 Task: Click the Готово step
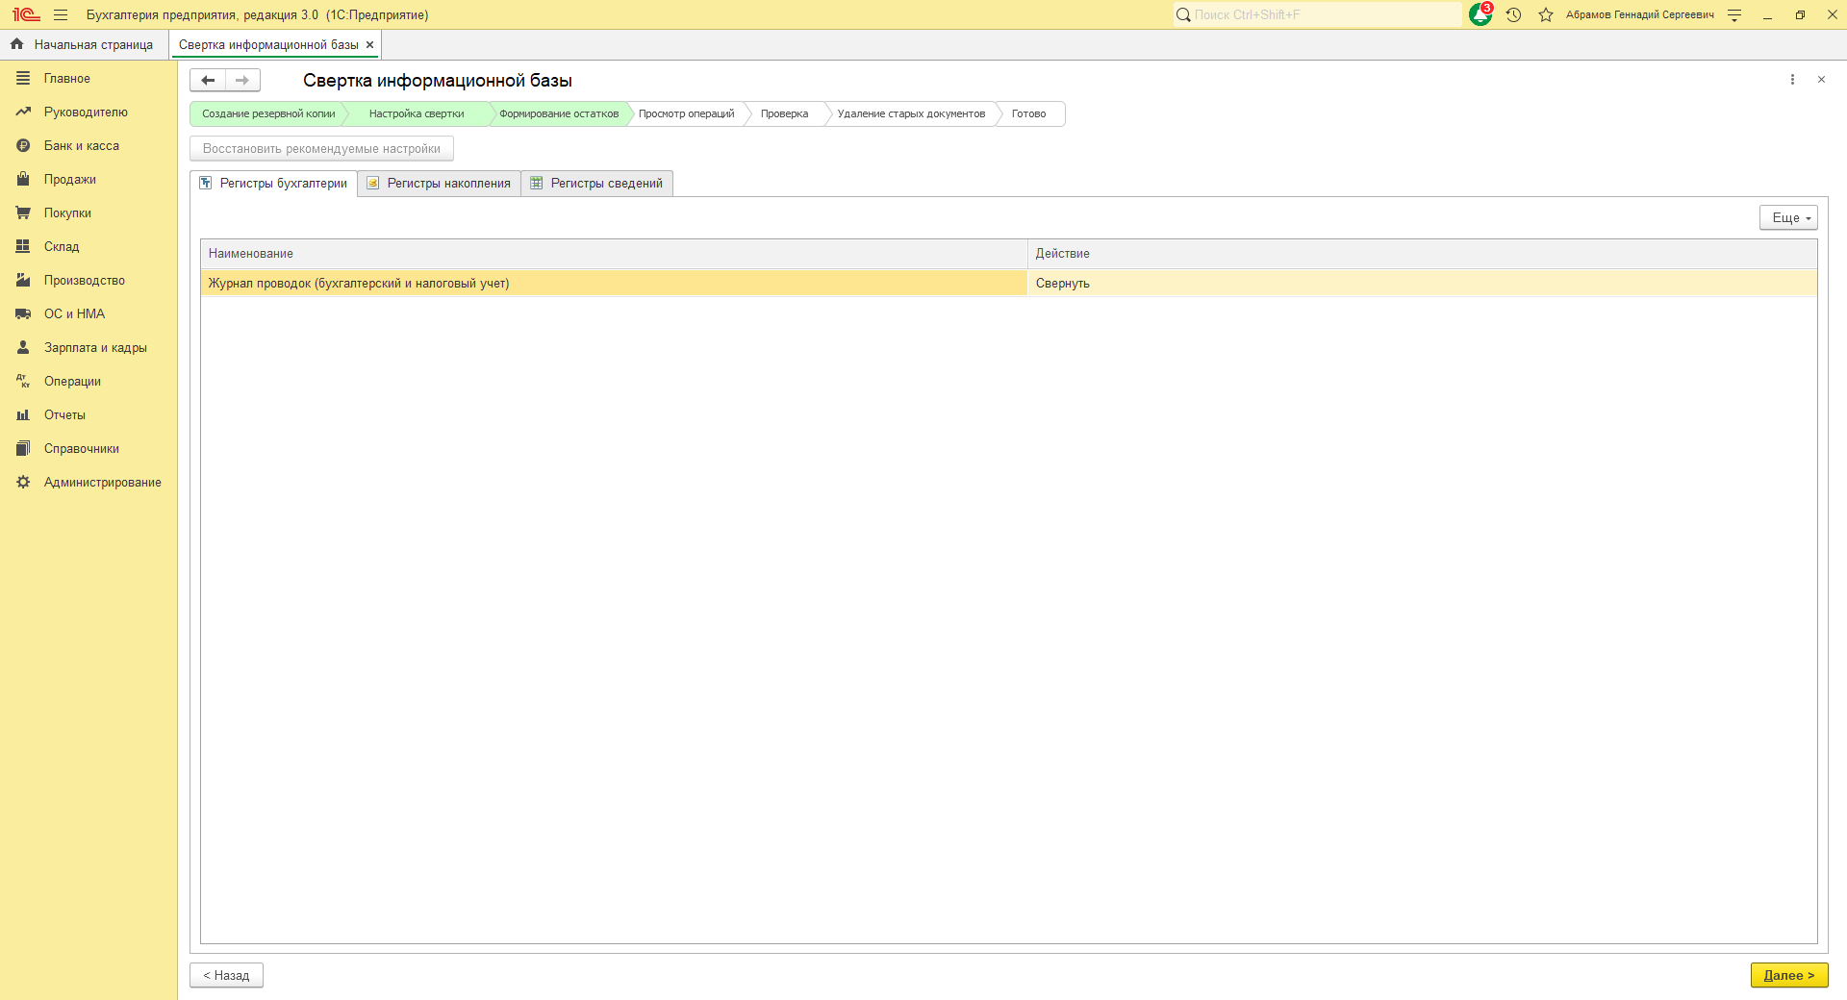pyautogui.click(x=1028, y=113)
